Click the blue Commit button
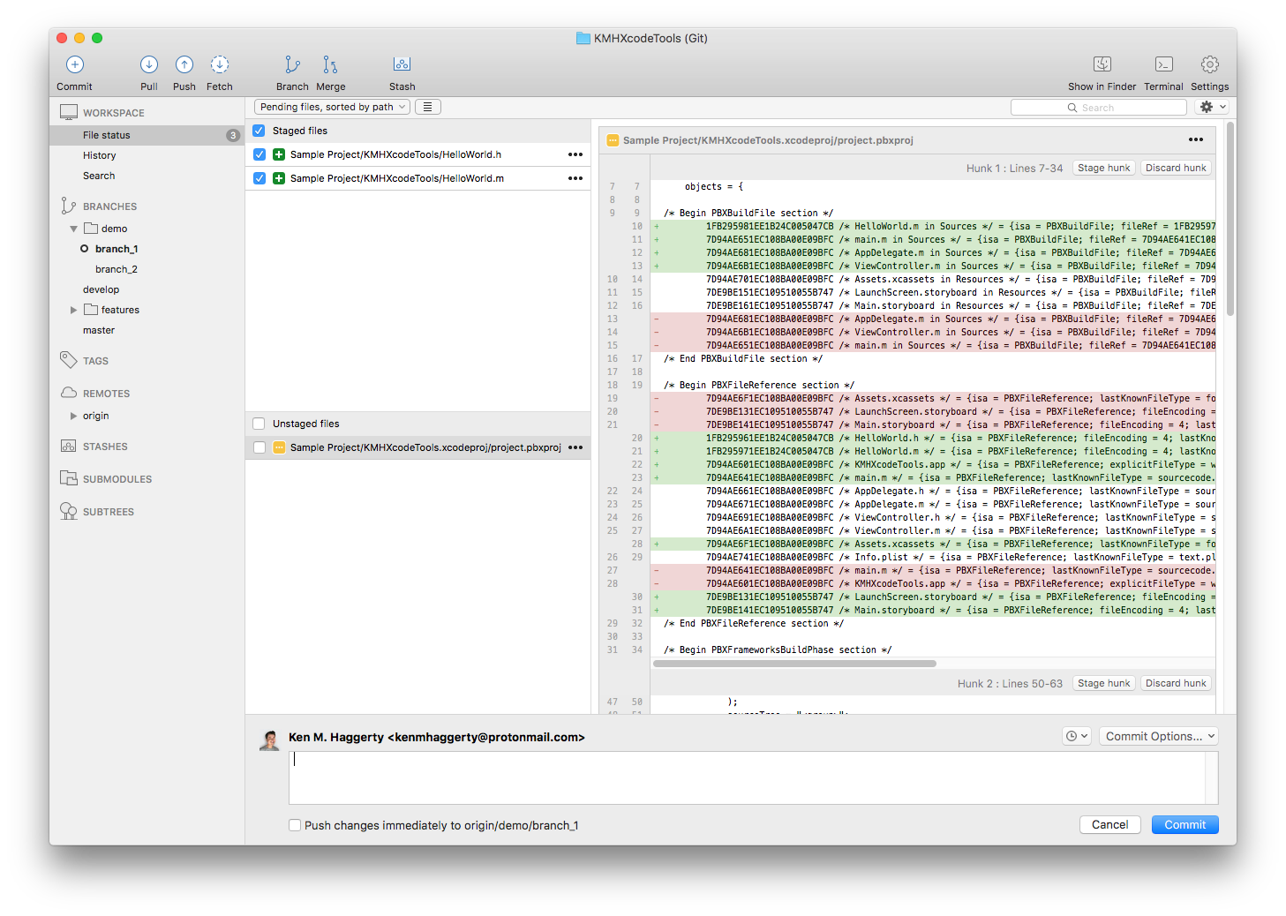The height and width of the screenshot is (916, 1286). [1184, 824]
